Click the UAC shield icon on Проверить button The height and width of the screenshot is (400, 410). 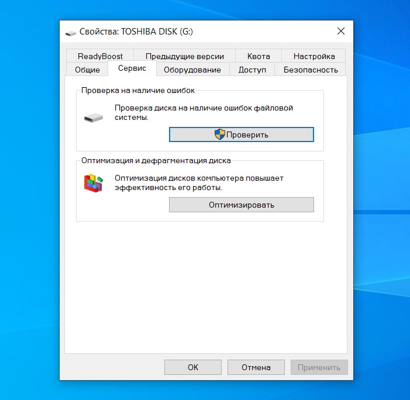(220, 135)
